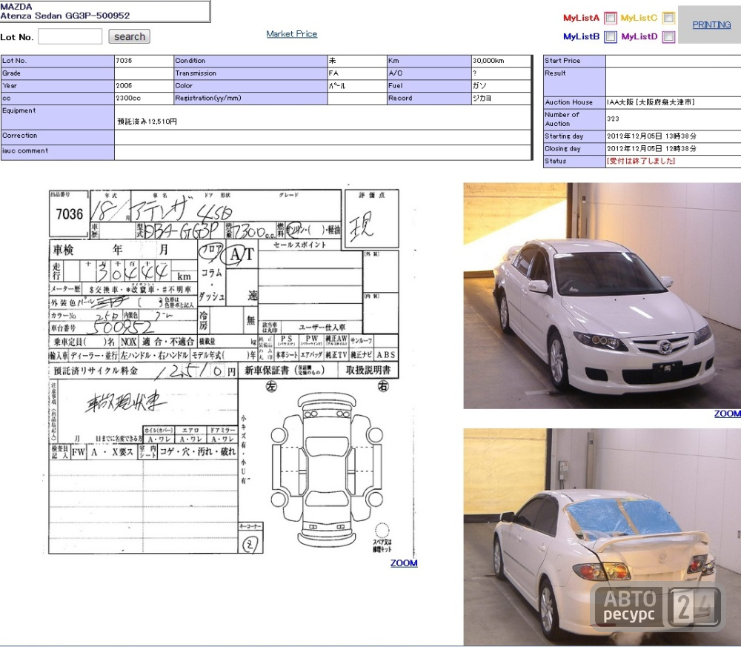The width and height of the screenshot is (741, 647).
Task: Select the year value 2006
Action: click(124, 85)
